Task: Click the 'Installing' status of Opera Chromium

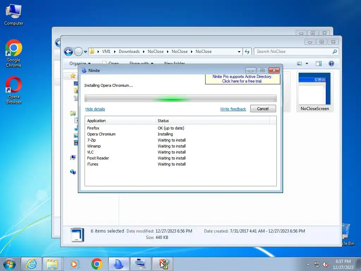Action: 165,134
